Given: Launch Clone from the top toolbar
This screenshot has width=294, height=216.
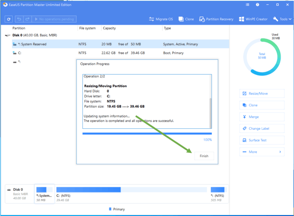Looking at the screenshot, I should pyautogui.click(x=186, y=19).
